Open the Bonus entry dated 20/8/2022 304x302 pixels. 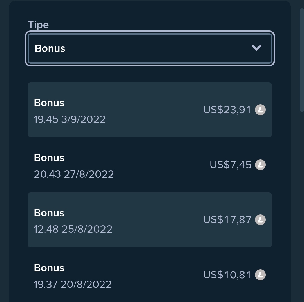[x=150, y=275]
